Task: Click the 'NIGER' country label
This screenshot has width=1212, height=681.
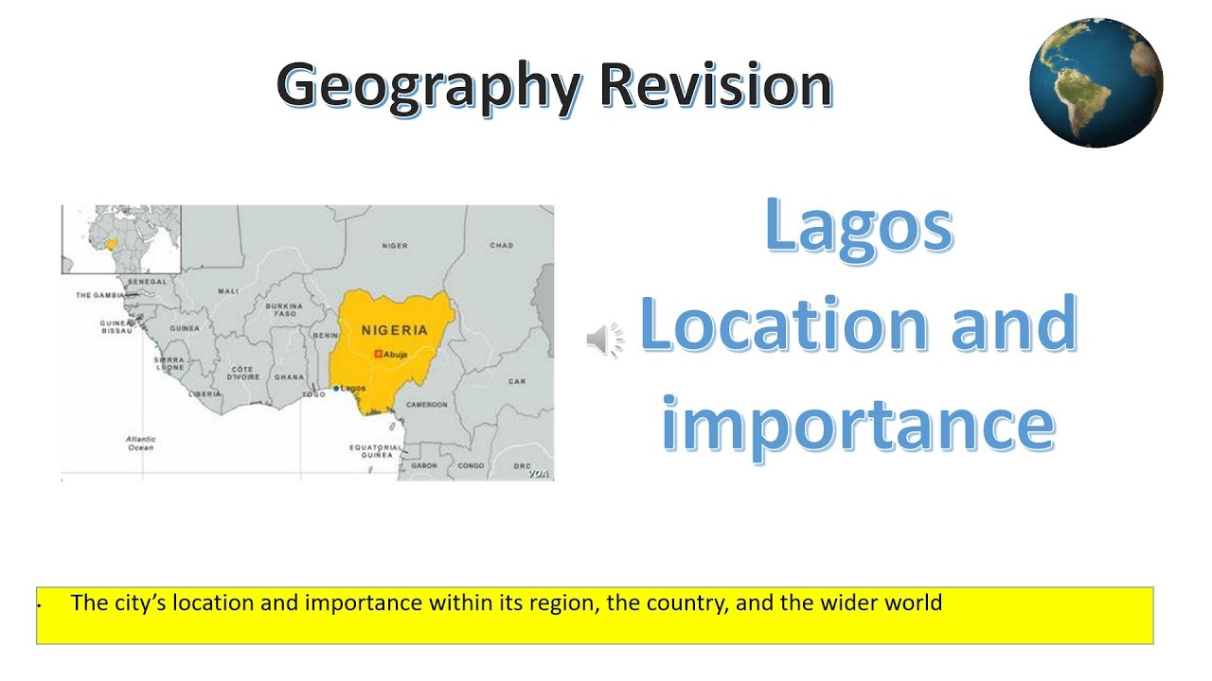Action: coord(395,246)
